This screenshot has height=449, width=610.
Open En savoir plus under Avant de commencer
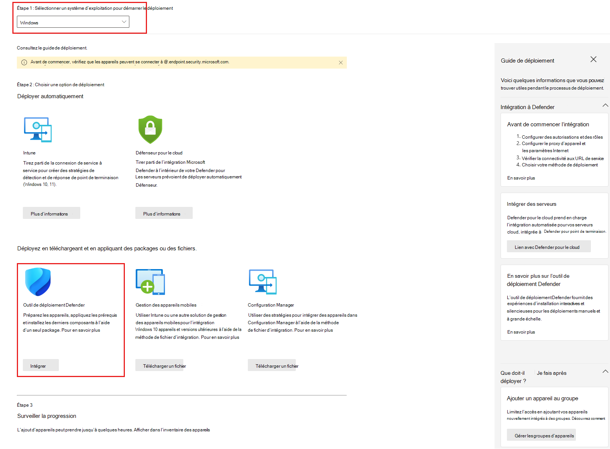click(x=521, y=178)
